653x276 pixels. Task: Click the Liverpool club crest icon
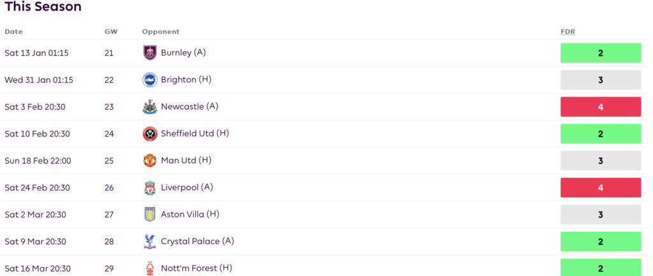(150, 188)
